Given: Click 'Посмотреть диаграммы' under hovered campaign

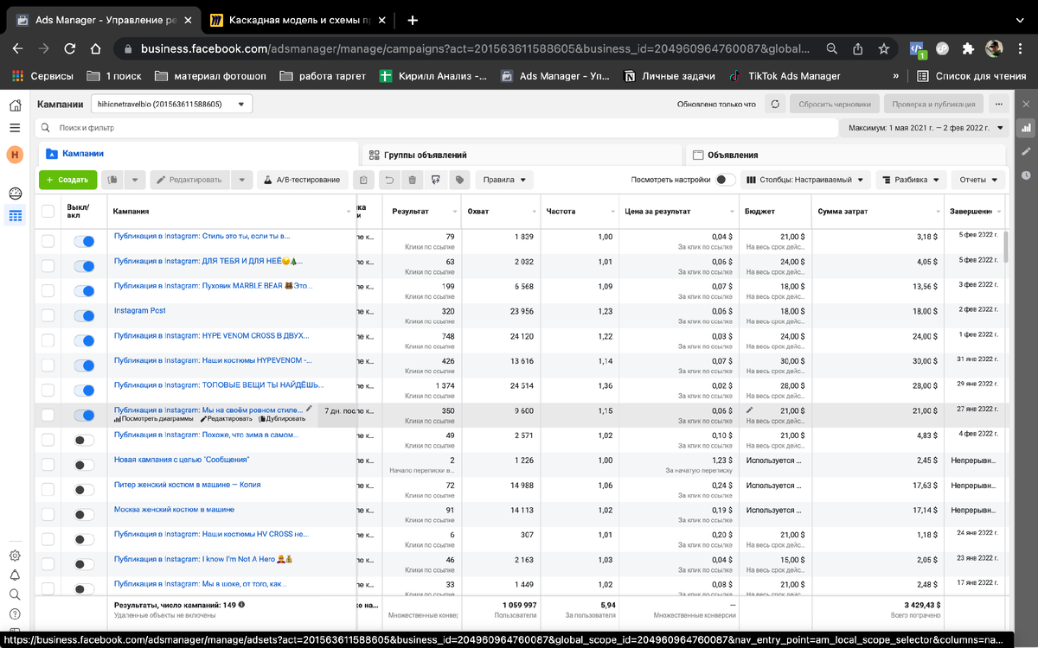Looking at the screenshot, I should point(154,418).
